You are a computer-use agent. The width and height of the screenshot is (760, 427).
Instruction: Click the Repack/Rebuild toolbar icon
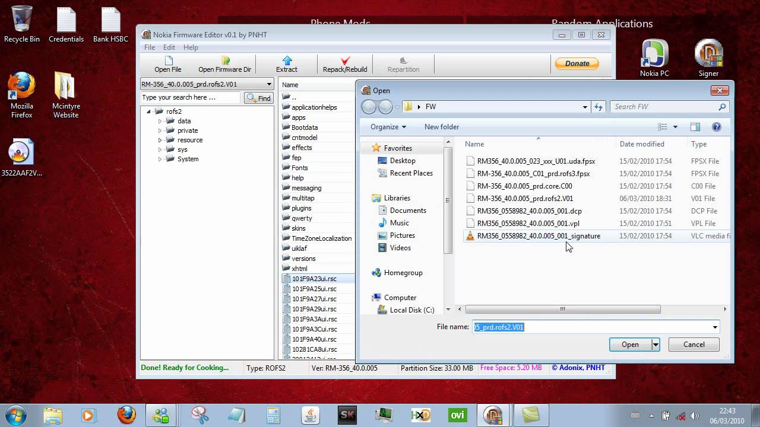pos(345,65)
